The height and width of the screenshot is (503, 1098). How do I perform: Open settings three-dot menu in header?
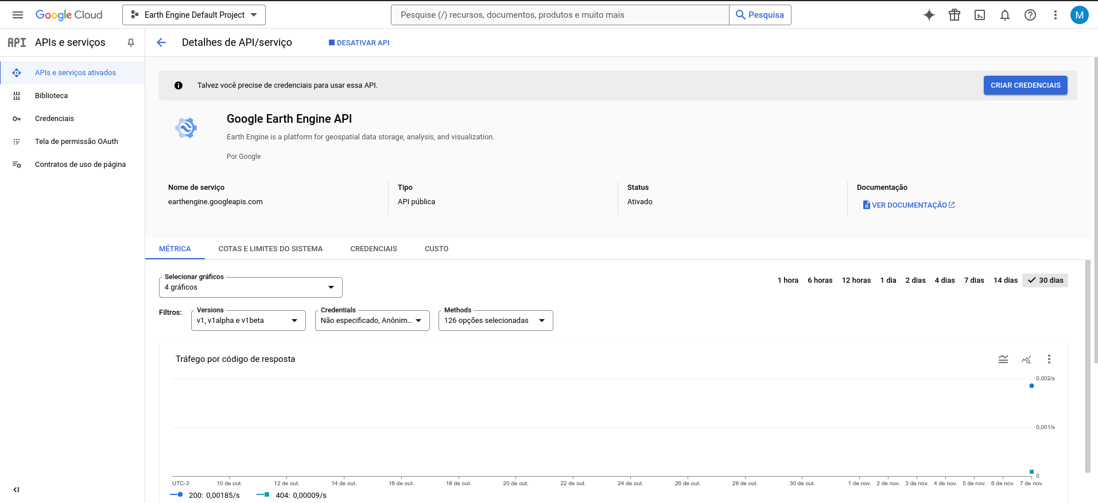click(1055, 15)
